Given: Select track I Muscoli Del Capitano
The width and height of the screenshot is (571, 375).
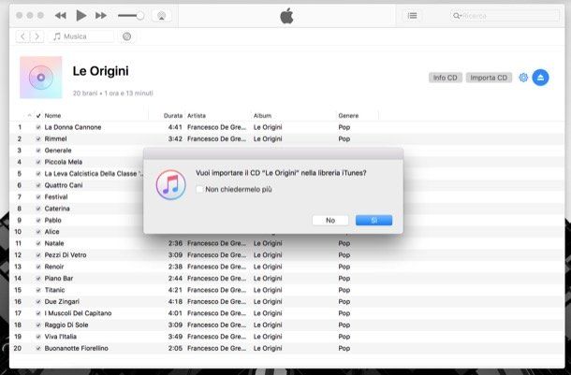Looking at the screenshot, I should [x=78, y=313].
